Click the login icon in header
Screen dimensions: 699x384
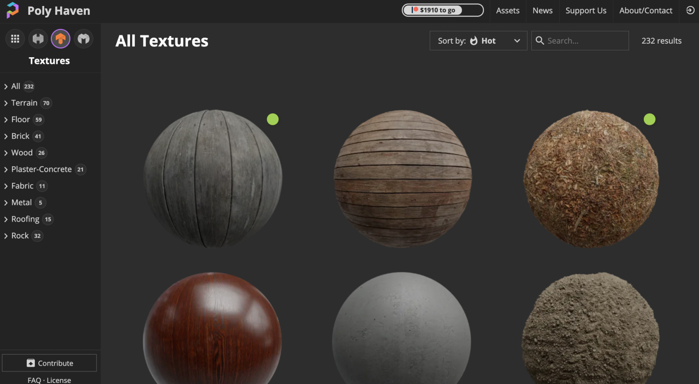pos(690,10)
